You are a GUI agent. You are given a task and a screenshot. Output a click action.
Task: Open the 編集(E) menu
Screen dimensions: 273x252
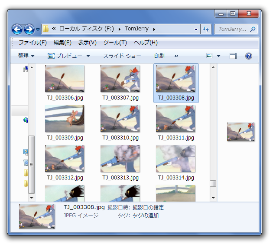(x=62, y=43)
